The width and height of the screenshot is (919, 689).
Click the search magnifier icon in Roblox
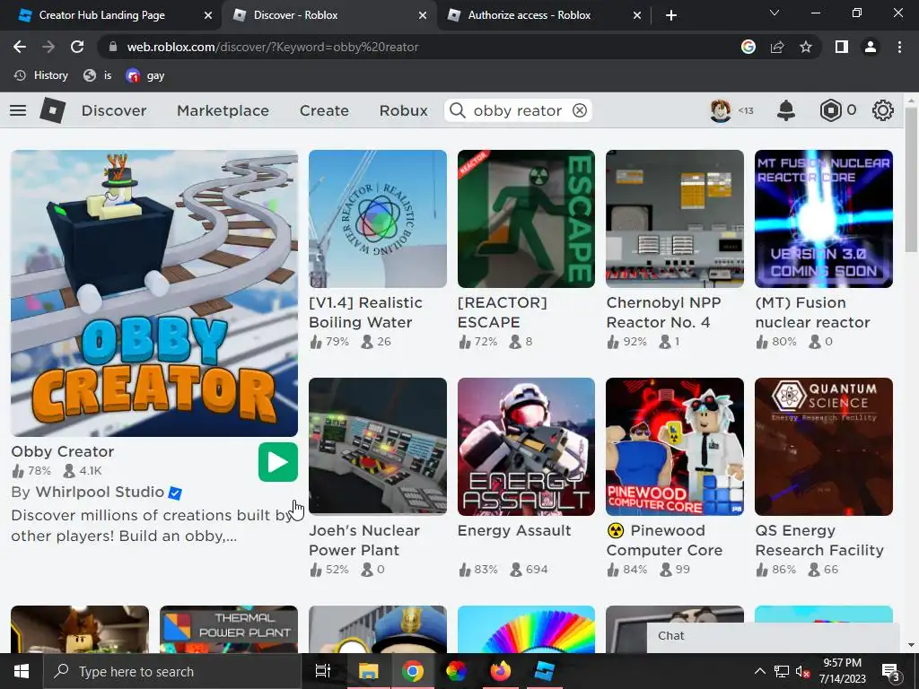pyautogui.click(x=457, y=110)
